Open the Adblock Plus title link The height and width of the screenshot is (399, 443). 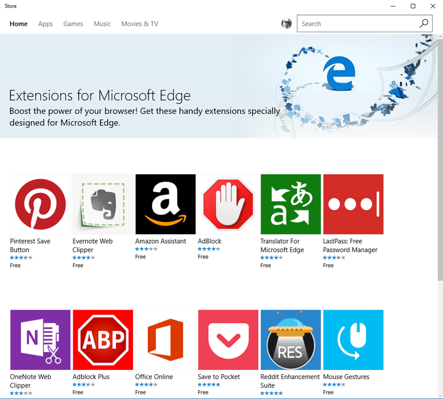click(x=91, y=377)
